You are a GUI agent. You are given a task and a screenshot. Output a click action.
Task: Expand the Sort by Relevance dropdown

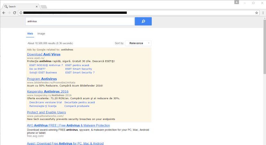[138, 43]
